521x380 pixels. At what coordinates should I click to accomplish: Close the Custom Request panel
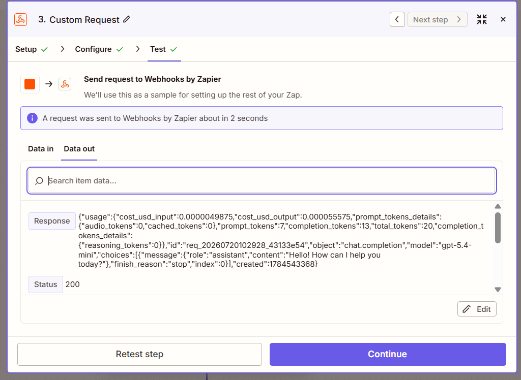(x=503, y=20)
